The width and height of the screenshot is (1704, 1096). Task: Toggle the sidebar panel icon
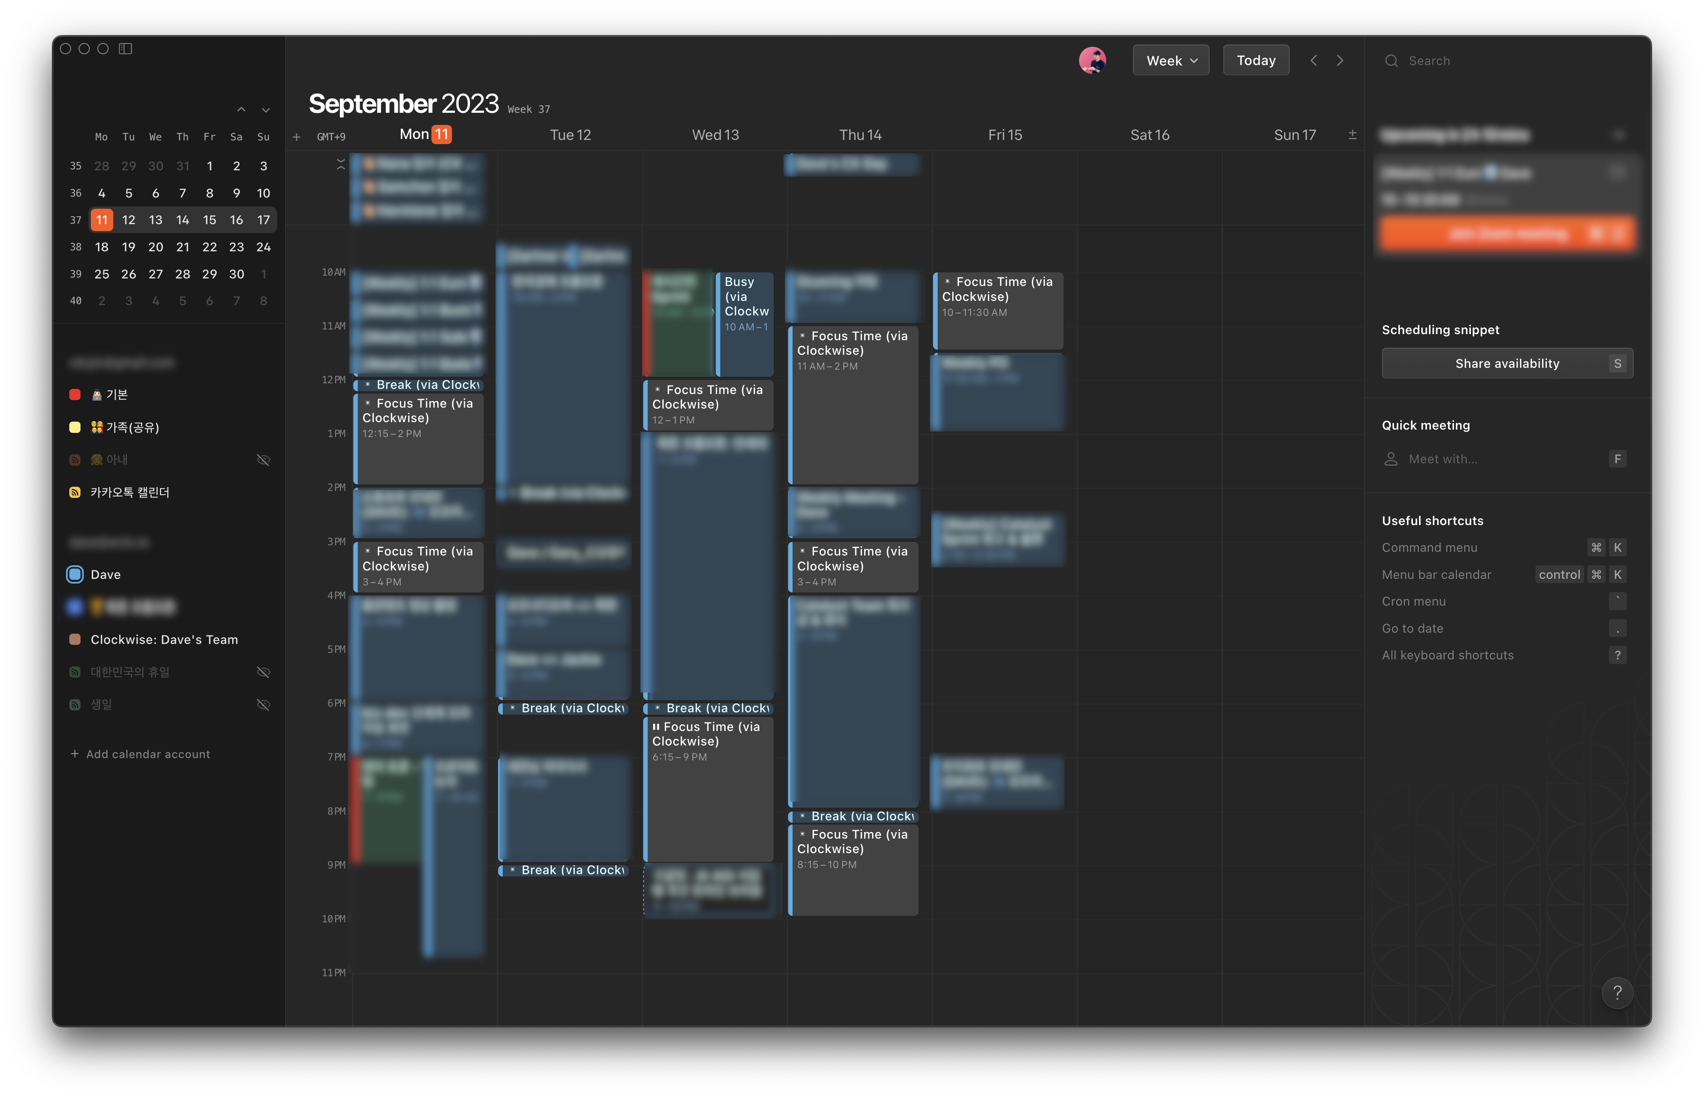coord(125,48)
